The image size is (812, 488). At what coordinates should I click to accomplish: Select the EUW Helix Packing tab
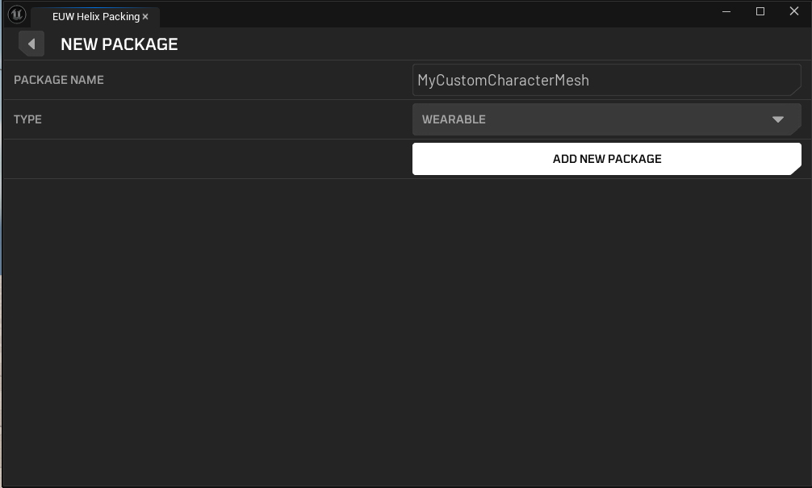coord(95,16)
